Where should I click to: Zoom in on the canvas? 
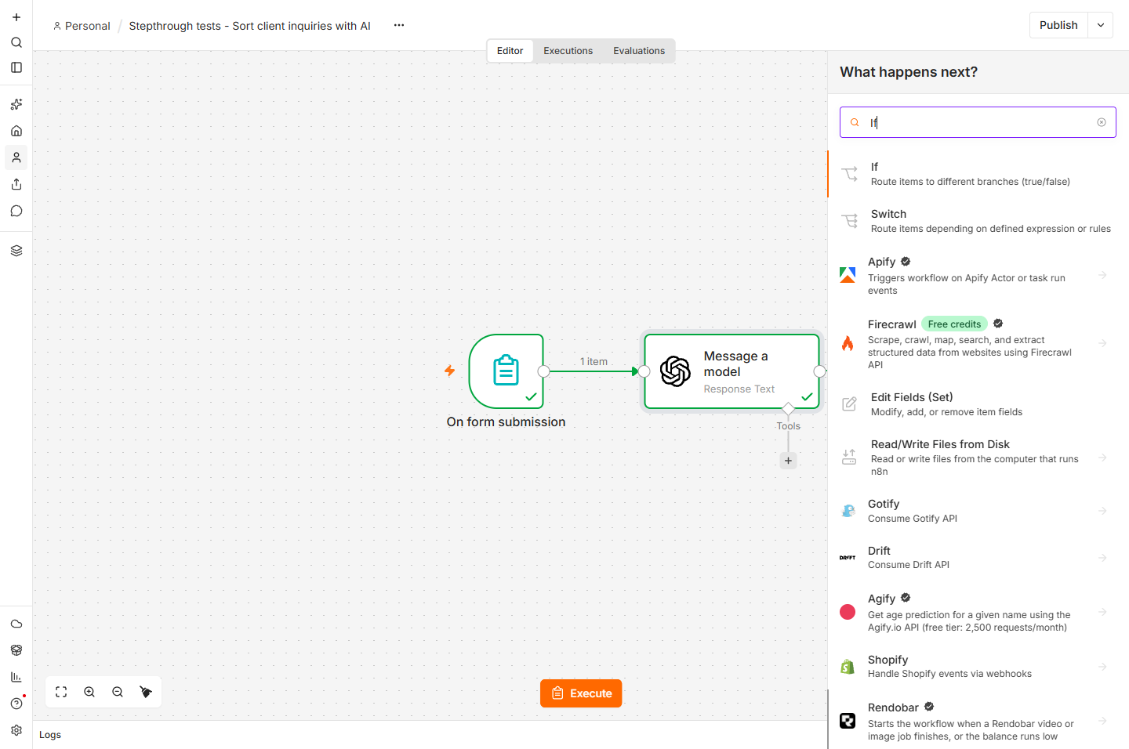pyautogui.click(x=89, y=692)
